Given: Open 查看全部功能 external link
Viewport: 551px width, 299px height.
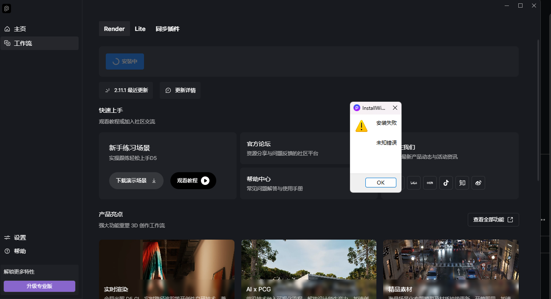Looking at the screenshot, I should (493, 220).
